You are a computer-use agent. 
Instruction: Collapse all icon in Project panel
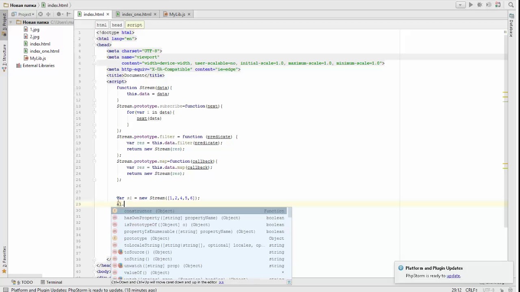coord(48,14)
